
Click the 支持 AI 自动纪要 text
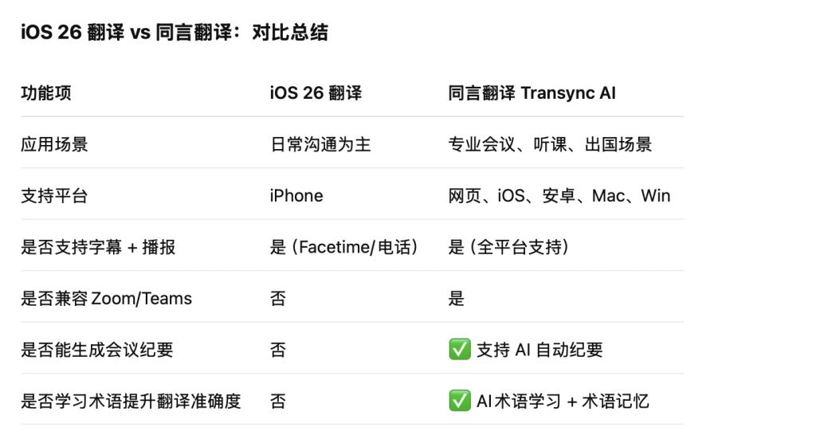(x=539, y=349)
